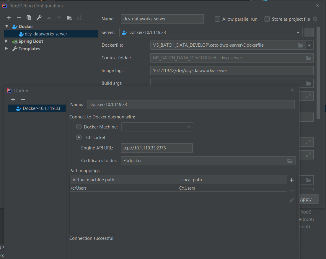Edit path mapping pencil icon

click(x=292, y=200)
